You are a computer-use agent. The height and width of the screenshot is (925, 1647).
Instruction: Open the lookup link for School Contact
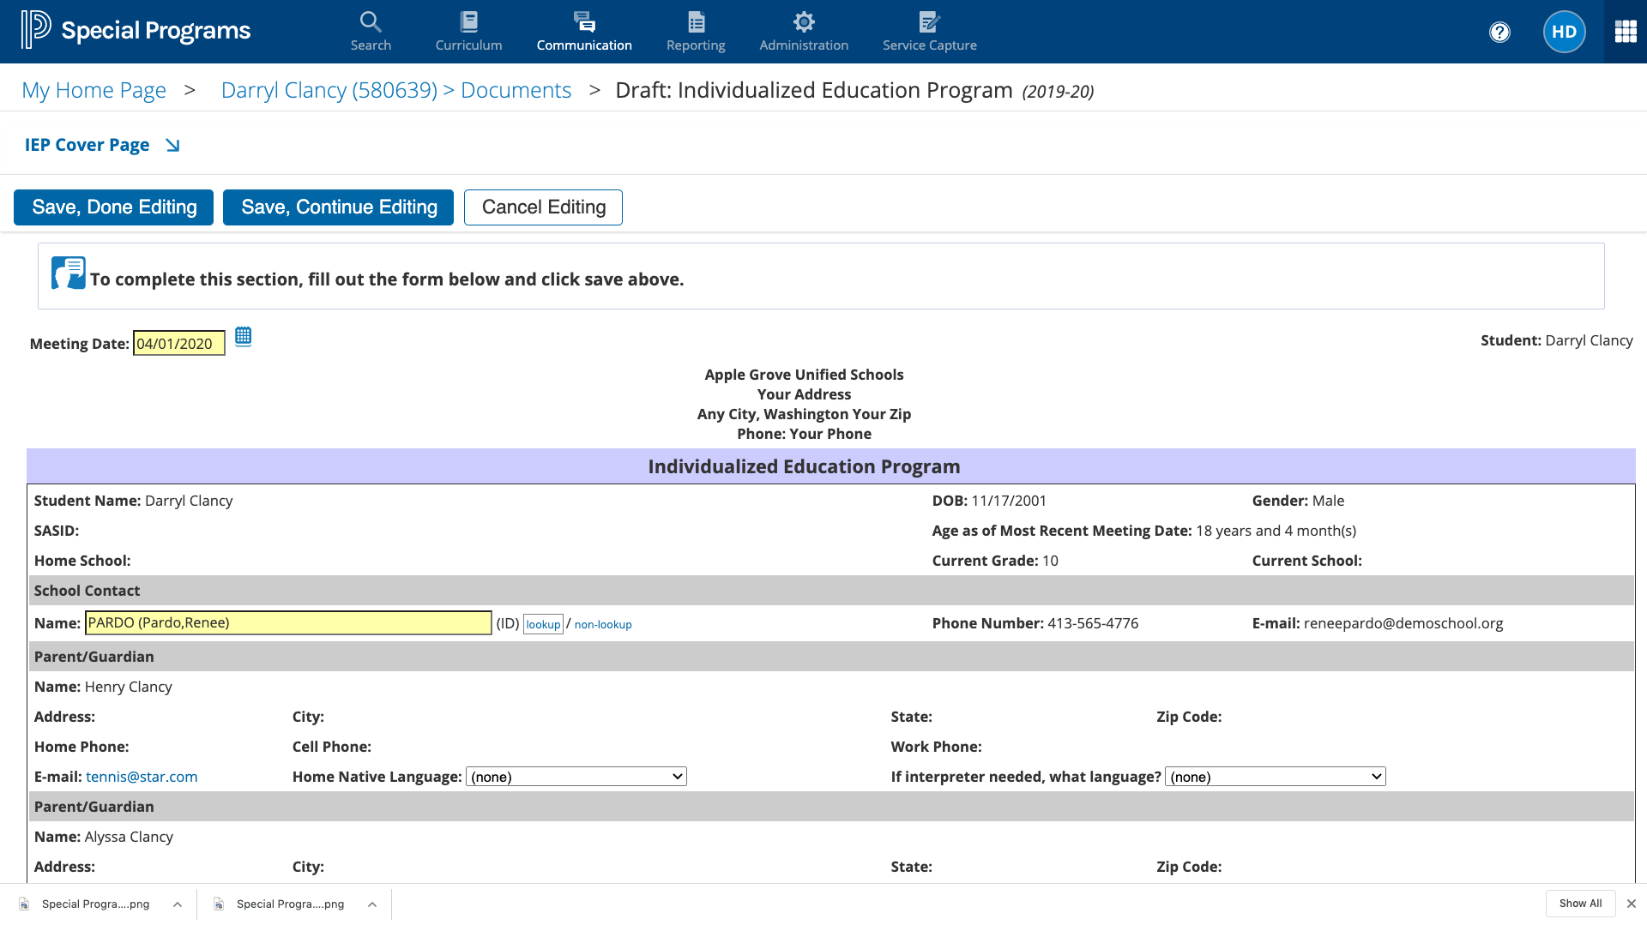click(x=543, y=624)
